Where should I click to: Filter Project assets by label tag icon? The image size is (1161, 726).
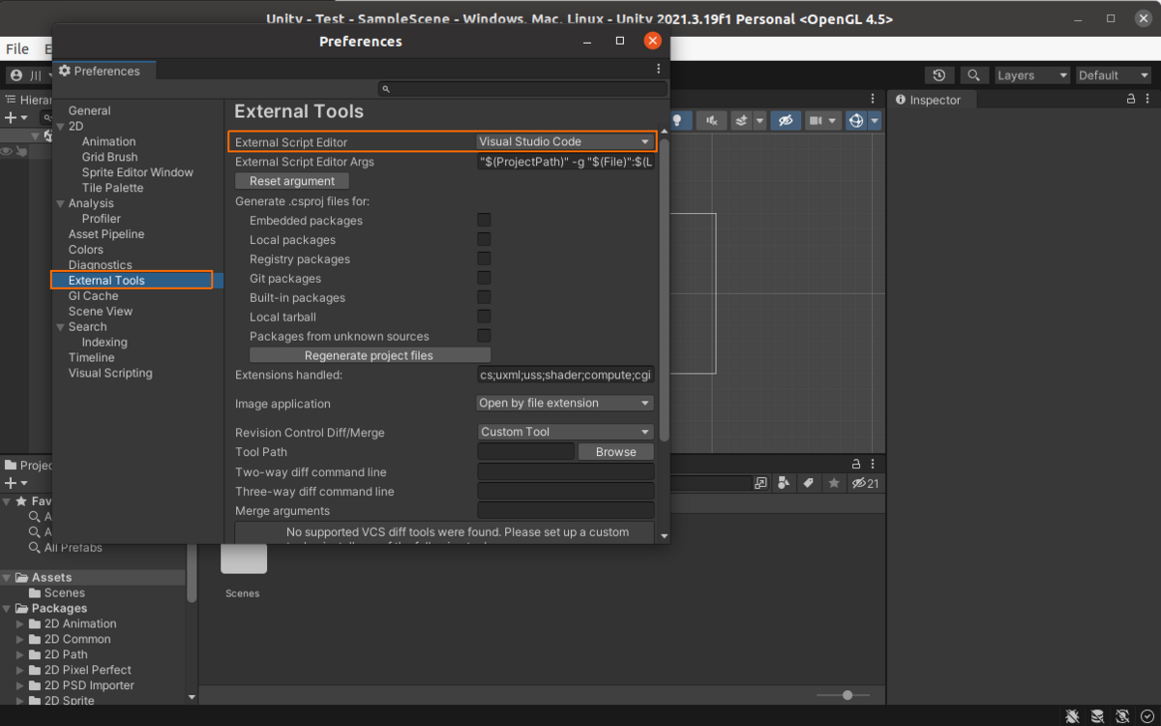(808, 483)
